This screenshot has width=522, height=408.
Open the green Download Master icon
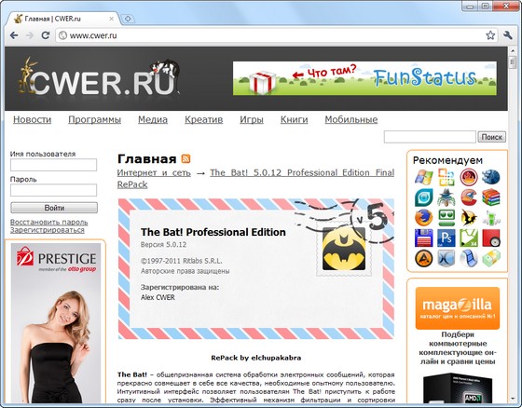(x=491, y=218)
